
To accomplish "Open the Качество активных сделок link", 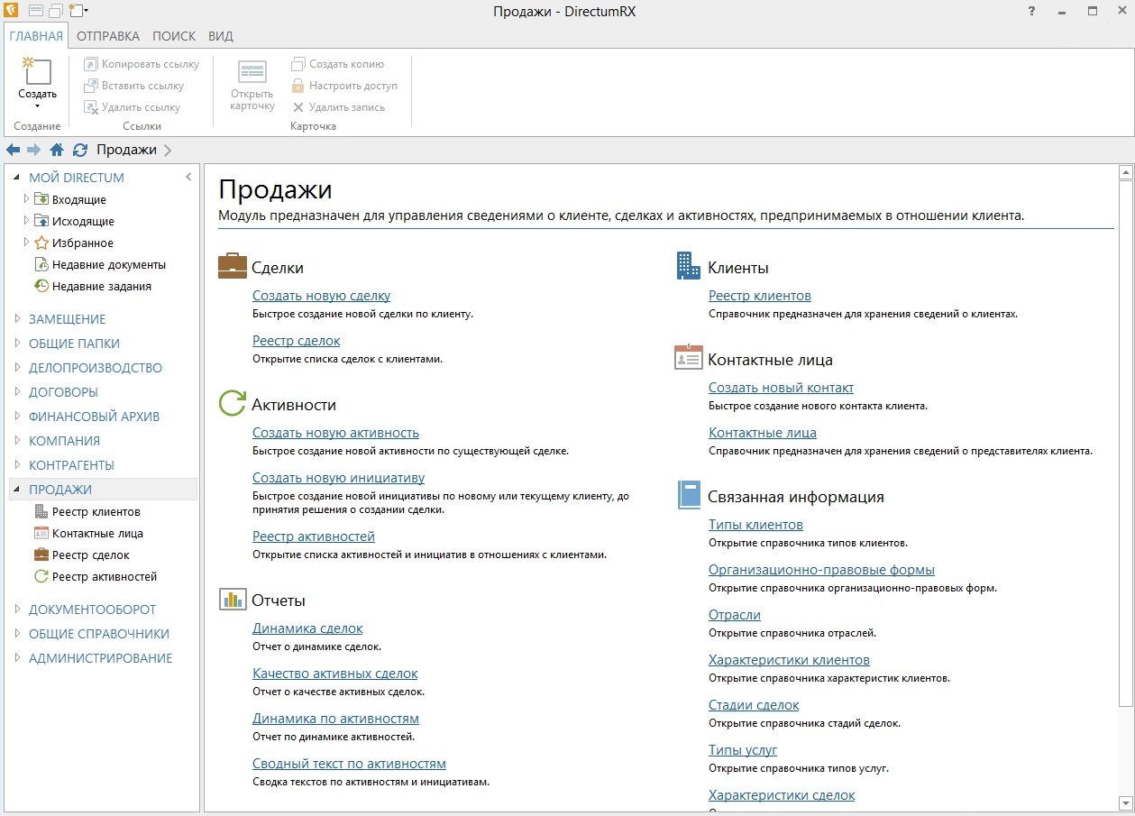I will tap(335, 674).
